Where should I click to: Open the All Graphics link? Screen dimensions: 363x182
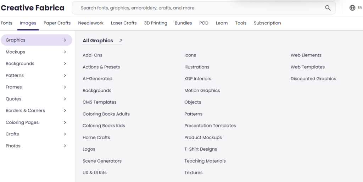pyautogui.click(x=98, y=41)
